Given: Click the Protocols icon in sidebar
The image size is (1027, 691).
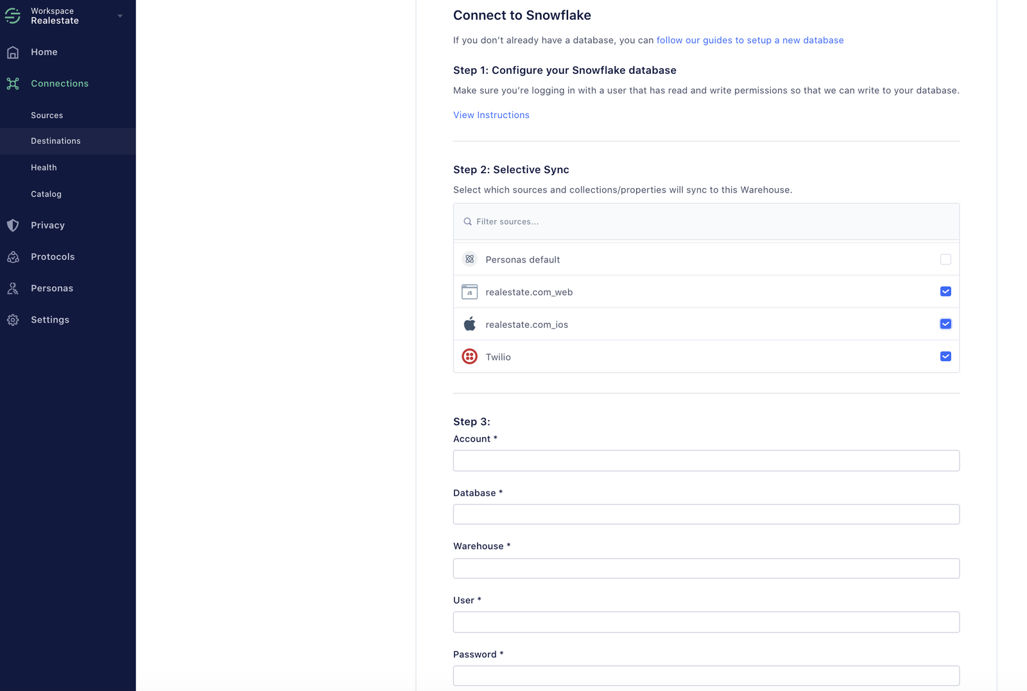Looking at the screenshot, I should [13, 257].
